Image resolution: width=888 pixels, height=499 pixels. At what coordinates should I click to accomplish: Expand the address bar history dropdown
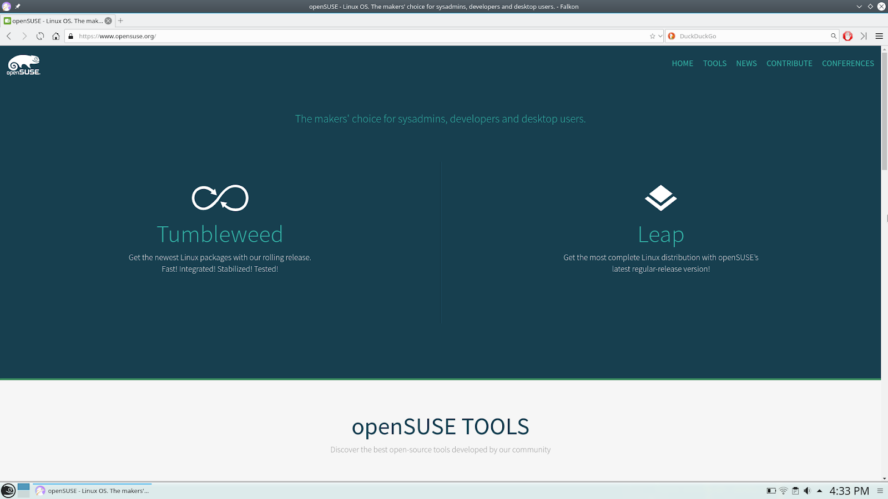[660, 36]
